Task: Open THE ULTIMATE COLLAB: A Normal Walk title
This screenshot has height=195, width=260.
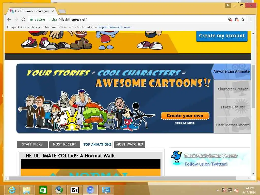Action: click(69, 156)
